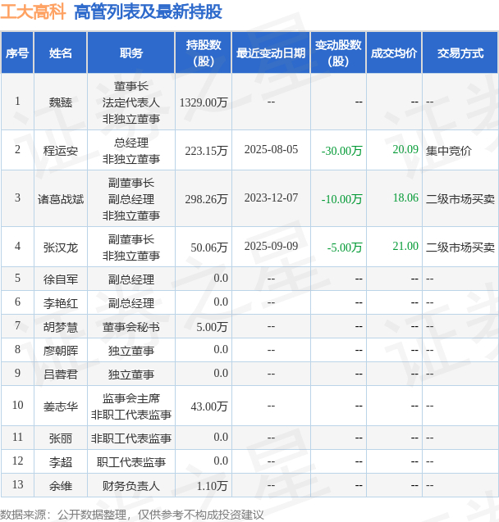499x522 pixels.
Task: Click the 姓名 column header
Action: point(61,52)
